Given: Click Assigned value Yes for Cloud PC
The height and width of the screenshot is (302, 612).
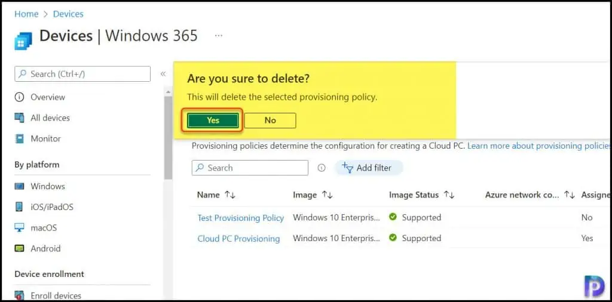Looking at the screenshot, I should pyautogui.click(x=587, y=238).
